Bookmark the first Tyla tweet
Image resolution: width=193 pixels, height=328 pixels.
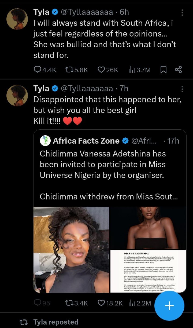(163, 70)
